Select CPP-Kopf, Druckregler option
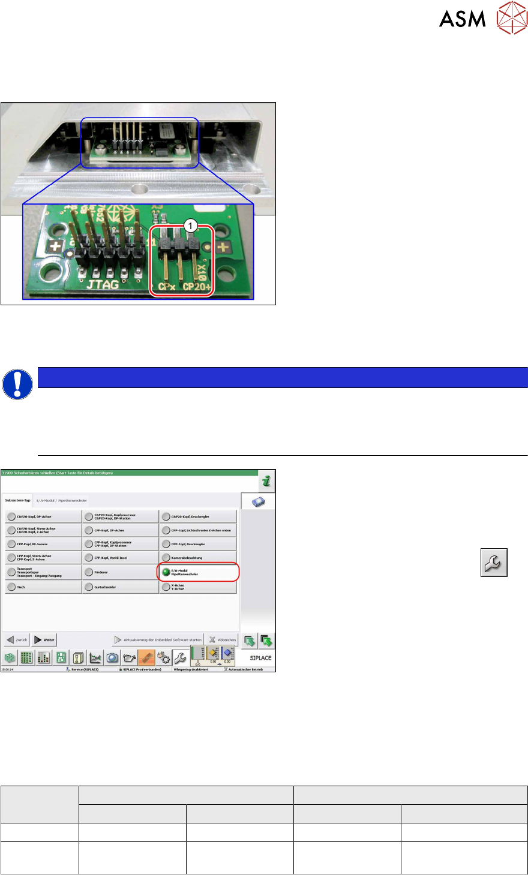This screenshot has width=528, height=875. [x=198, y=544]
